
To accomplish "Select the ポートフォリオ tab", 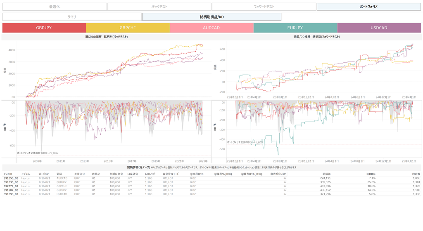I will (368, 7).
